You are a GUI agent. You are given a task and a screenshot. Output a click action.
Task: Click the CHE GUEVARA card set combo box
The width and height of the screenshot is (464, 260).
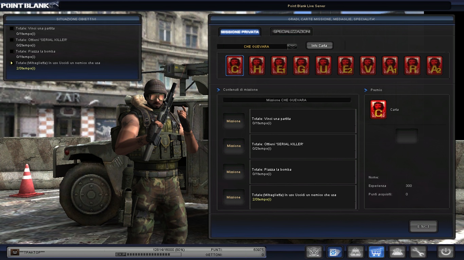tap(257, 46)
